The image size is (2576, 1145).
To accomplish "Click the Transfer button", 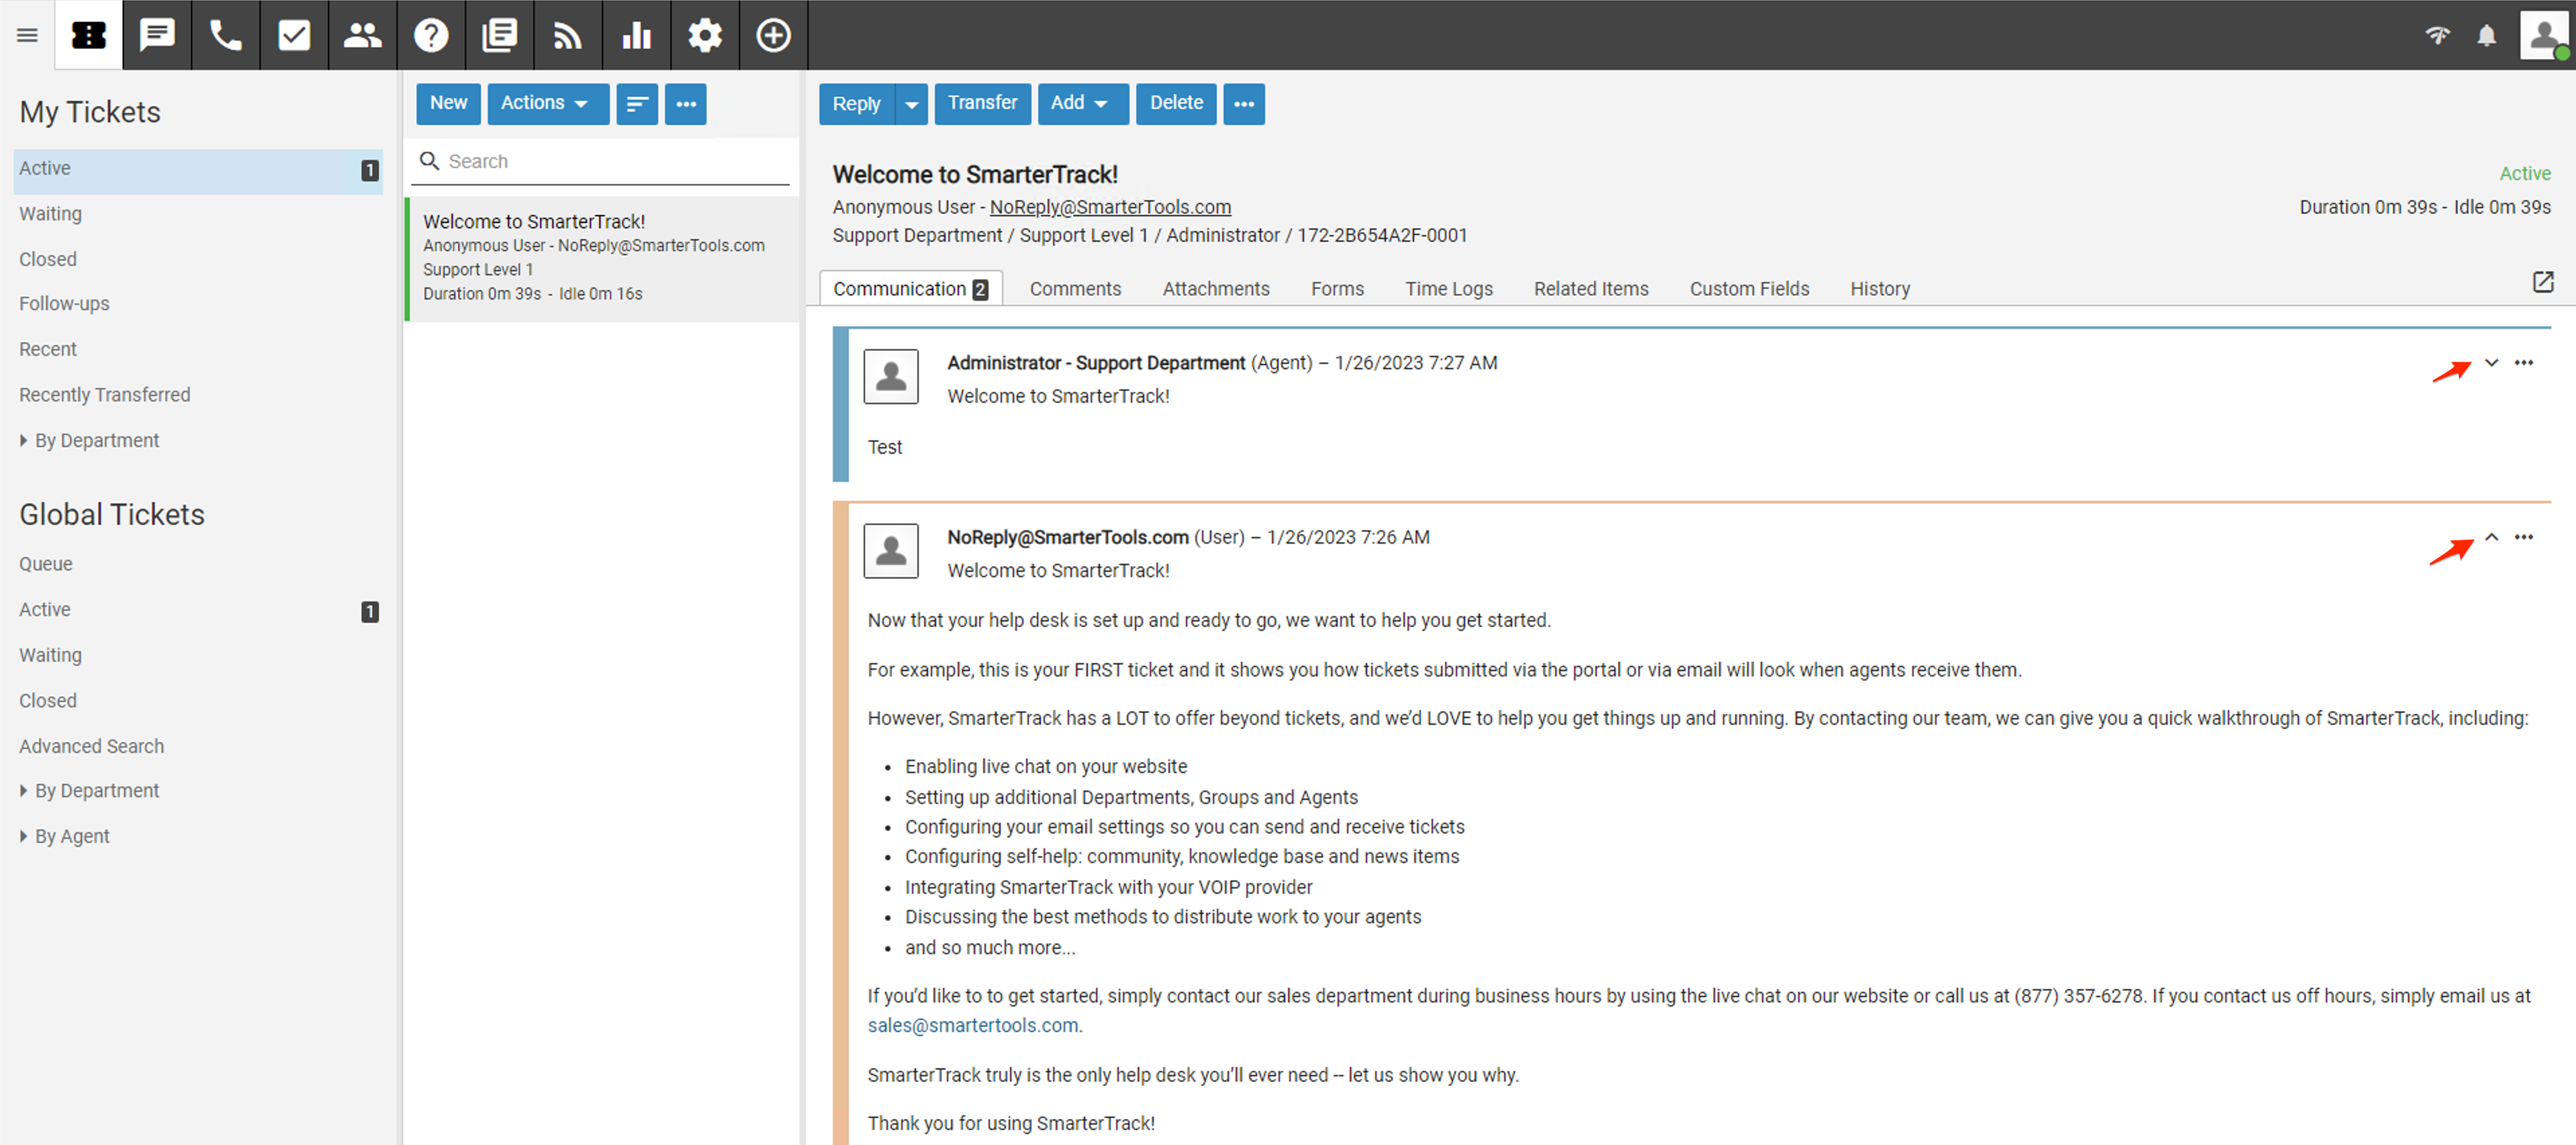I will tap(982, 103).
